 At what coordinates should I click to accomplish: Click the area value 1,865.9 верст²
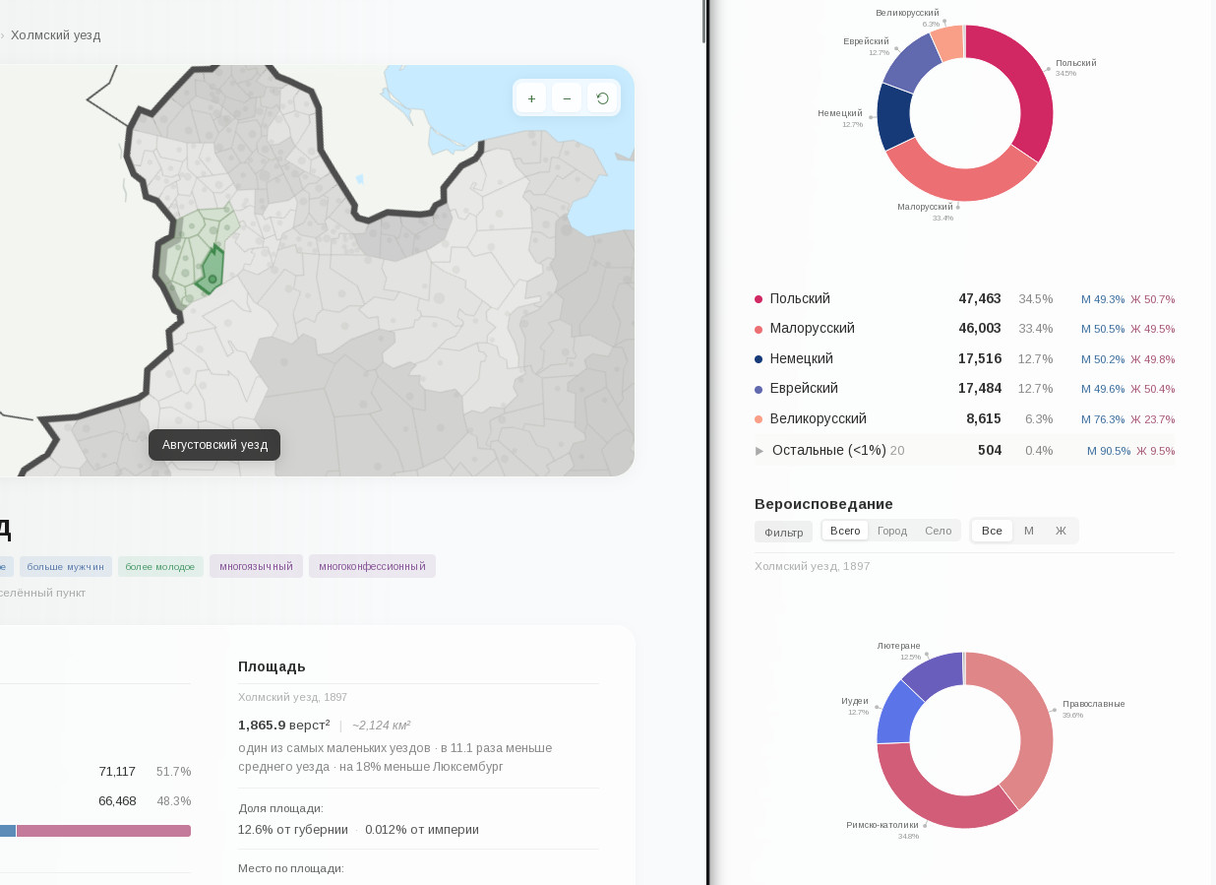tap(284, 725)
